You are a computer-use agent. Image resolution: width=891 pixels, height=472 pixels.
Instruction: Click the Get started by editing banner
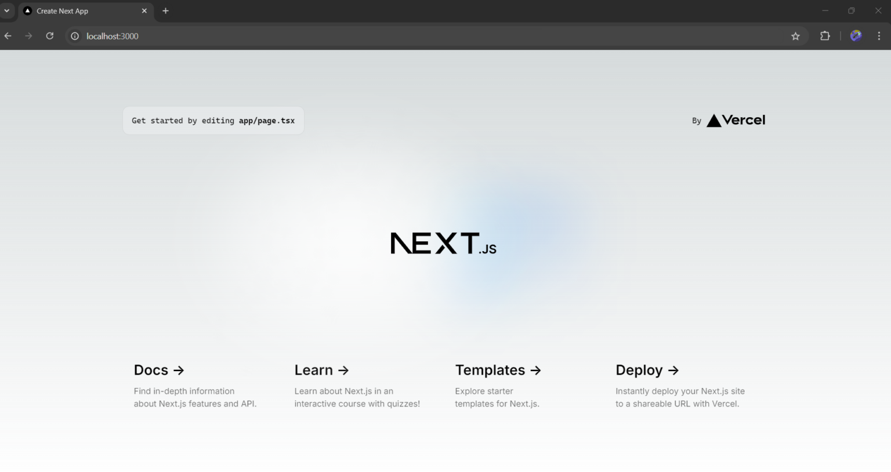213,120
